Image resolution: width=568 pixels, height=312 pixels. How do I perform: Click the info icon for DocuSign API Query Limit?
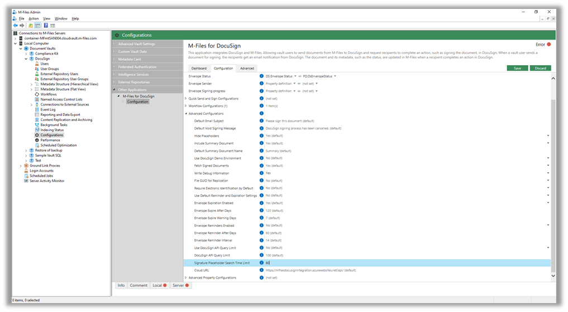tap(261, 255)
